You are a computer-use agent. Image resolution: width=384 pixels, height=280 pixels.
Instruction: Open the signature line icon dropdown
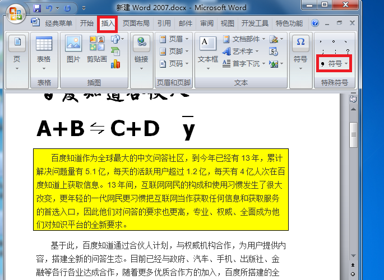pyautogui.click(x=276, y=39)
